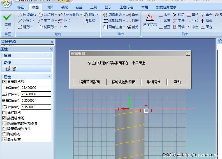This screenshot has height=159, width=222.
Task: Select the 角度约束 angle constraint tool
Action: (150, 21)
